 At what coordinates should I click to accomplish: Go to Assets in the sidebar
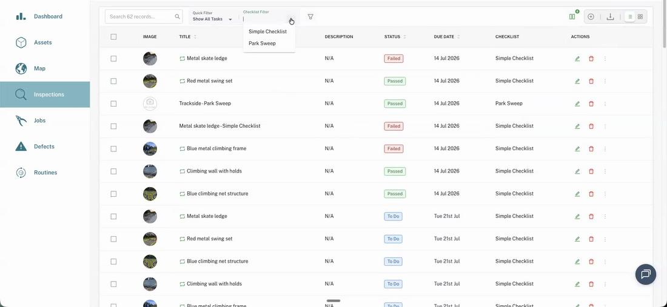tap(45, 42)
